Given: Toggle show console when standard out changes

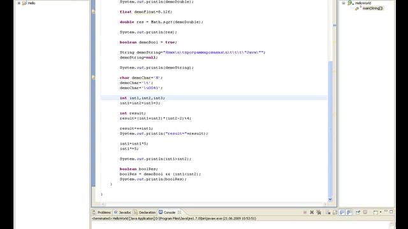Looking at the screenshot, I should point(342,212).
